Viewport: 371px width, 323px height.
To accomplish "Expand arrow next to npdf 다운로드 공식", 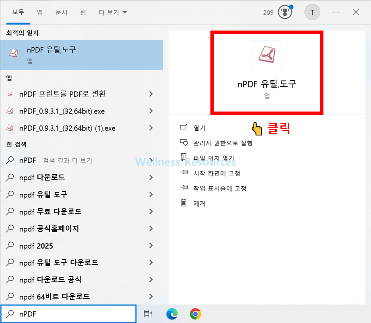I will pyautogui.click(x=151, y=279).
